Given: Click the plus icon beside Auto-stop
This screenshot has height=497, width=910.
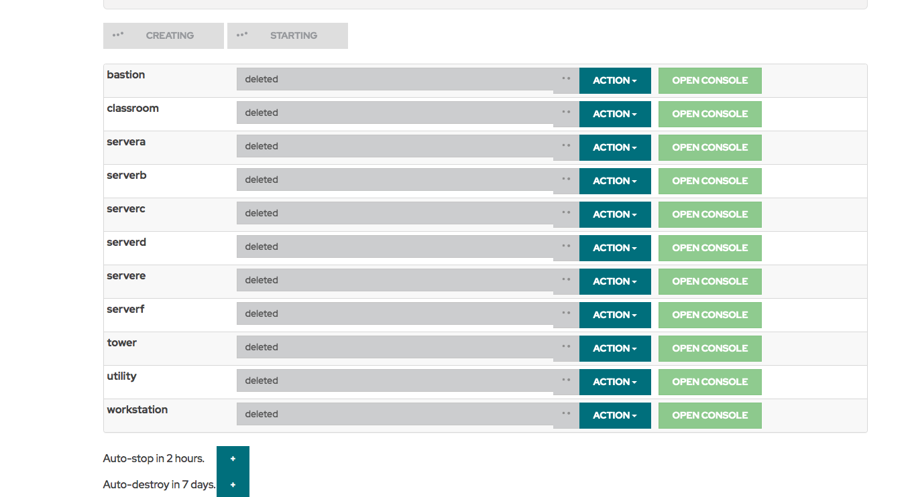Looking at the screenshot, I should tap(233, 459).
